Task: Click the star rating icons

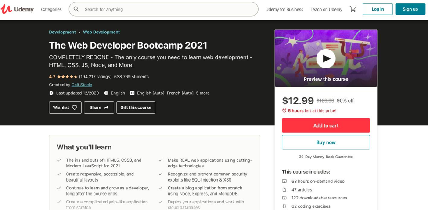Action: point(67,77)
